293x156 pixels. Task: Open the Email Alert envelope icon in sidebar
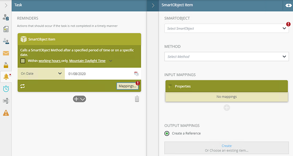click(6, 53)
